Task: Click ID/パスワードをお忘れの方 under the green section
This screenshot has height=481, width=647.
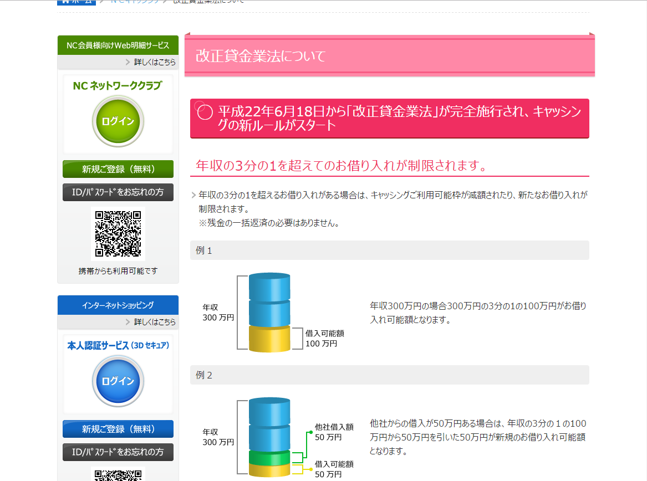Action: click(118, 192)
